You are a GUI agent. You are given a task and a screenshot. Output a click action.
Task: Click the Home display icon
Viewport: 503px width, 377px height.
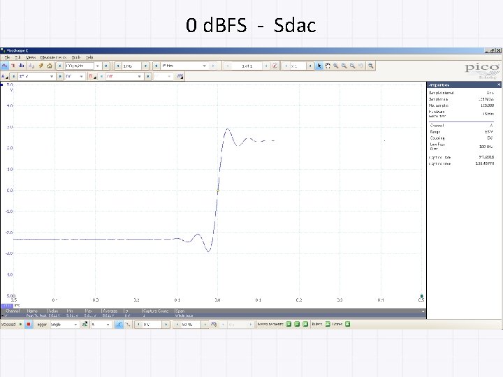click(x=50, y=66)
